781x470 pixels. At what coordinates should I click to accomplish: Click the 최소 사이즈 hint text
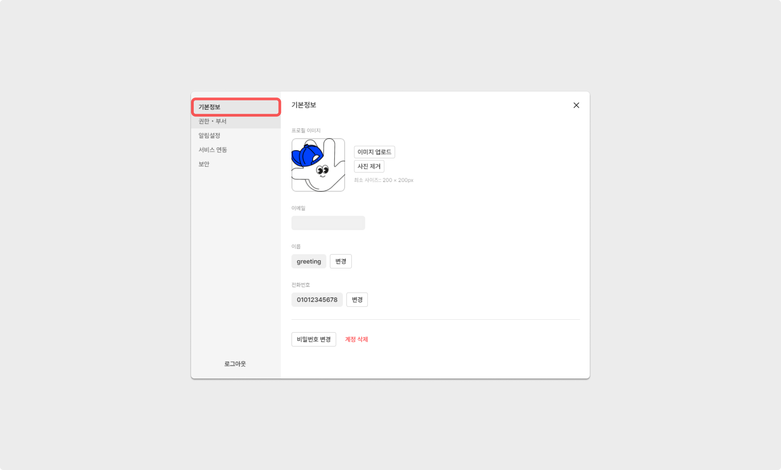click(383, 180)
